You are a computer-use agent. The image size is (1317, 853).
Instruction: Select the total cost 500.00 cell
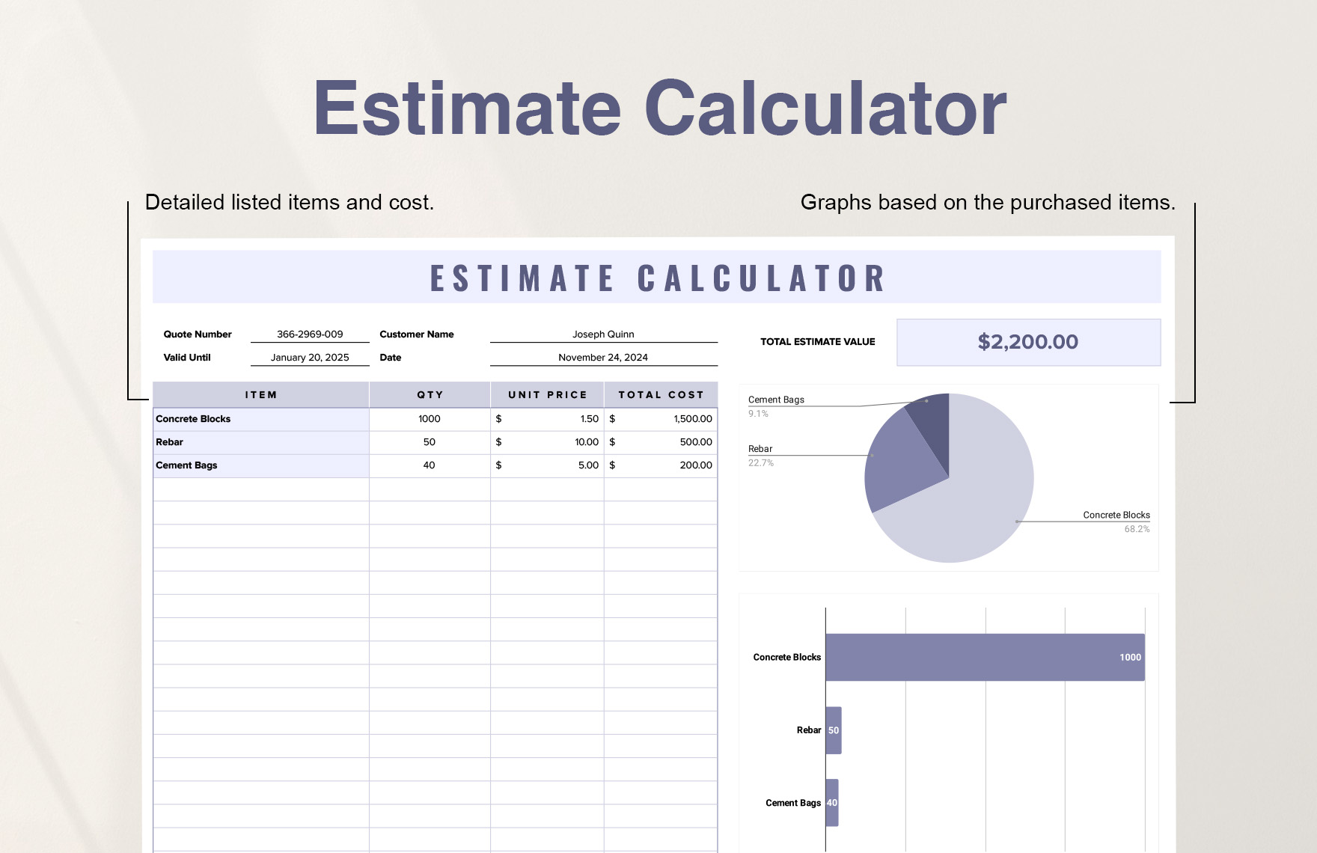661,442
